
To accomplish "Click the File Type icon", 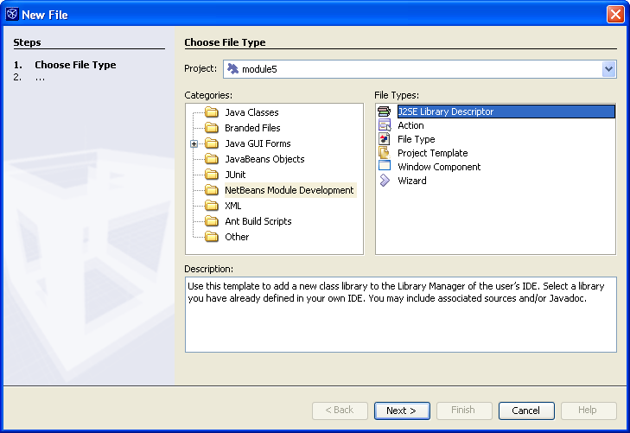I will (x=384, y=139).
